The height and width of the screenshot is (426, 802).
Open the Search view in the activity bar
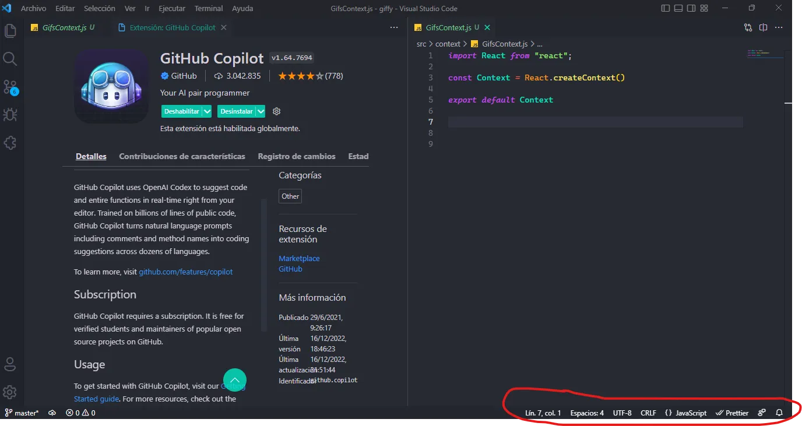pos(10,58)
